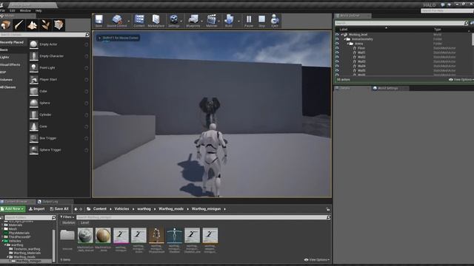Open the Settings dropdown arrow

coord(181,21)
